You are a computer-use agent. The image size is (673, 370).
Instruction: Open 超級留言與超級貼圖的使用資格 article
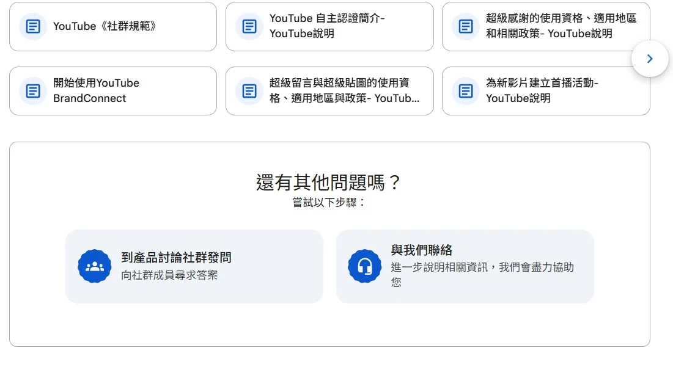coord(329,91)
